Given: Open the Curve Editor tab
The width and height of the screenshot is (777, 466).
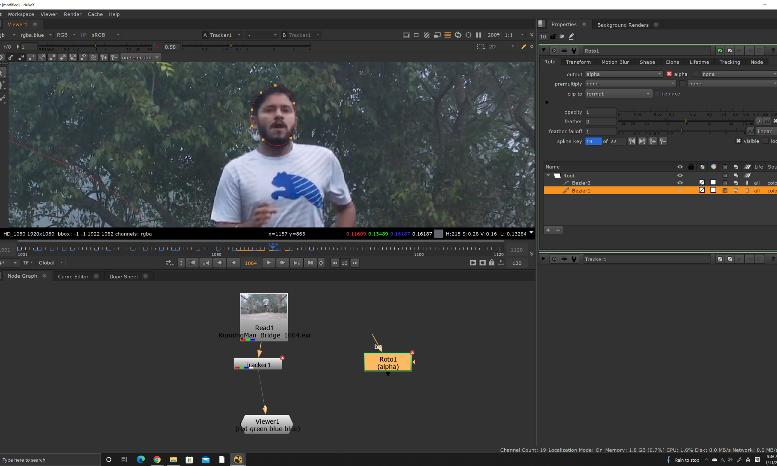Looking at the screenshot, I should [73, 276].
